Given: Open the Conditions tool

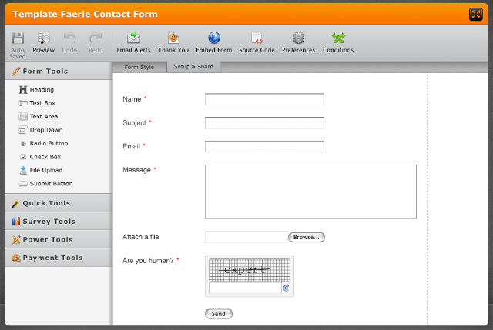Looking at the screenshot, I should (338, 42).
